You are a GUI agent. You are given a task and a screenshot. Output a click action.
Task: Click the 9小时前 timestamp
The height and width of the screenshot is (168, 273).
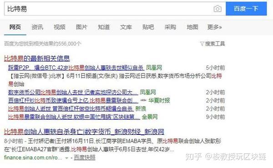pyautogui.click(x=215, y=117)
